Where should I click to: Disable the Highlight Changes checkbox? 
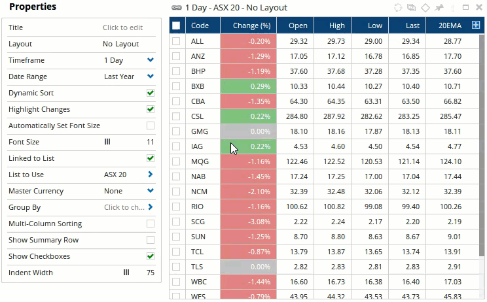151,109
